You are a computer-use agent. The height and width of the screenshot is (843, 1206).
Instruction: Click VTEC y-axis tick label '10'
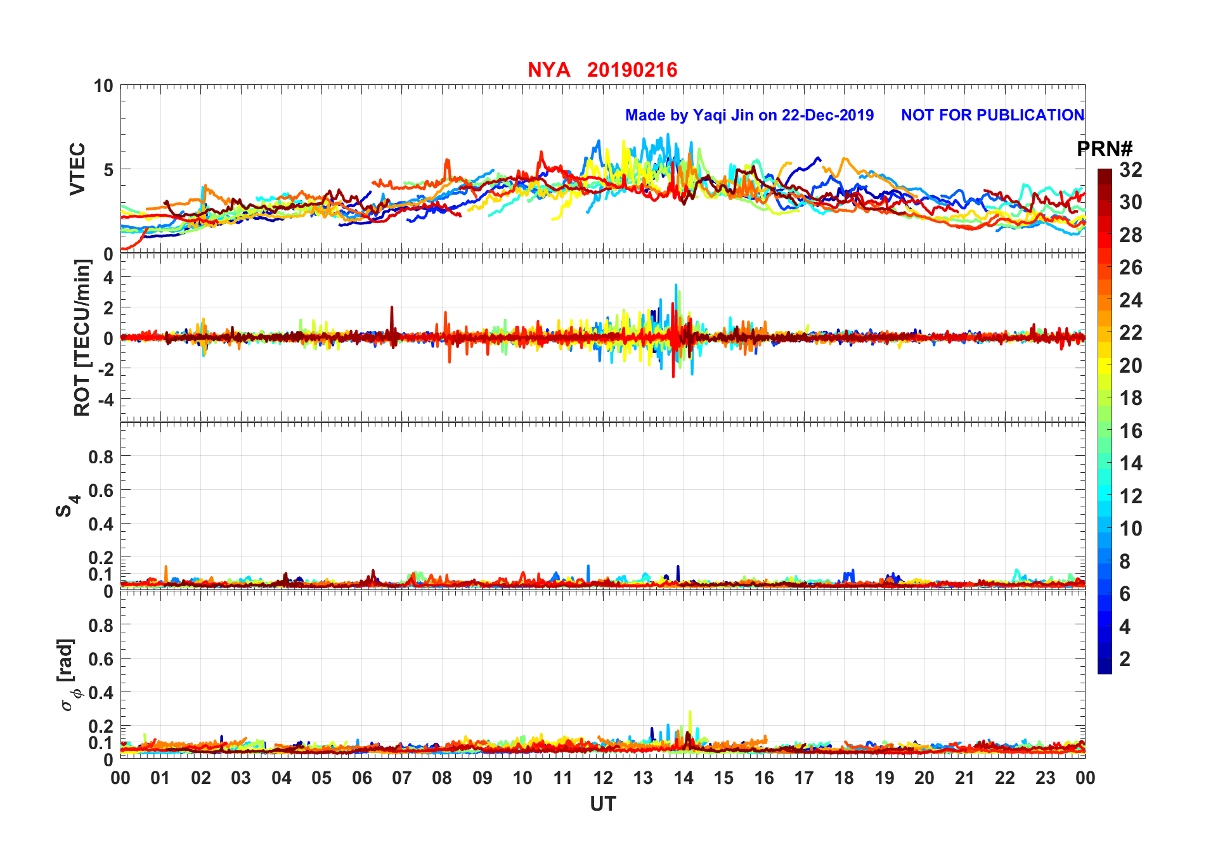tap(103, 86)
